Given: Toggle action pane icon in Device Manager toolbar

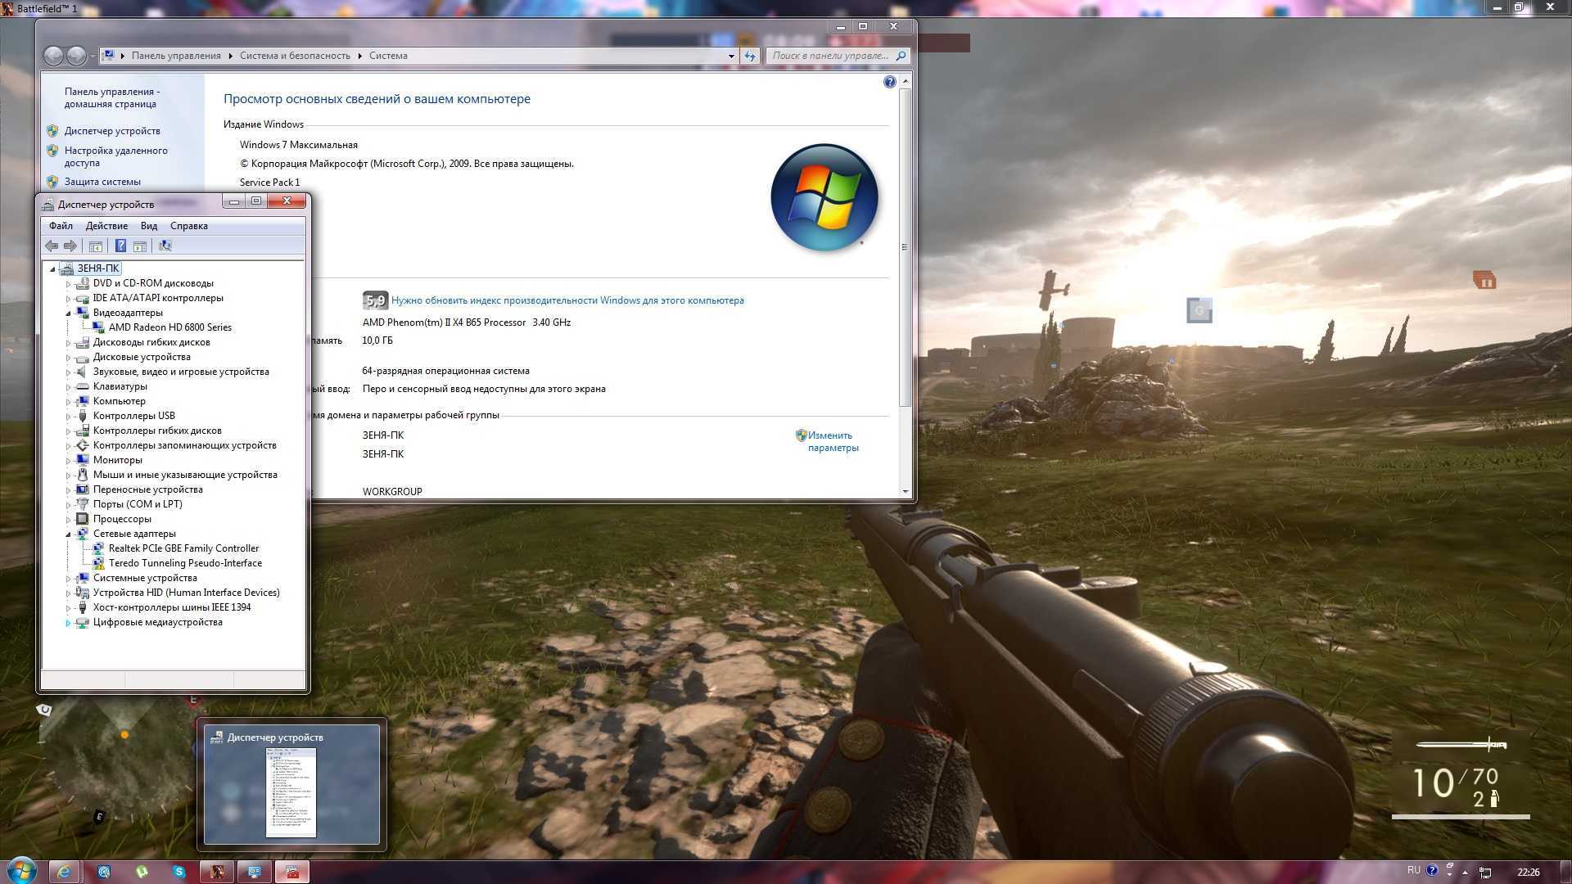Looking at the screenshot, I should click(x=140, y=246).
